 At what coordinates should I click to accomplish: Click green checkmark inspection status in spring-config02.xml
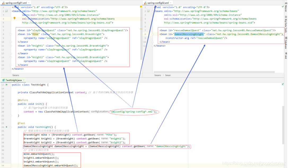click(x=283, y=7)
